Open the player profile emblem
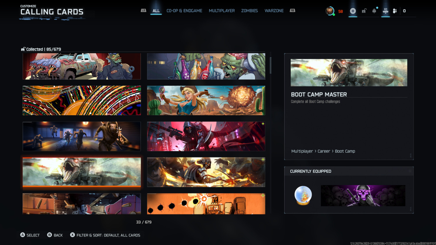This screenshot has width=436, height=245. (x=330, y=11)
